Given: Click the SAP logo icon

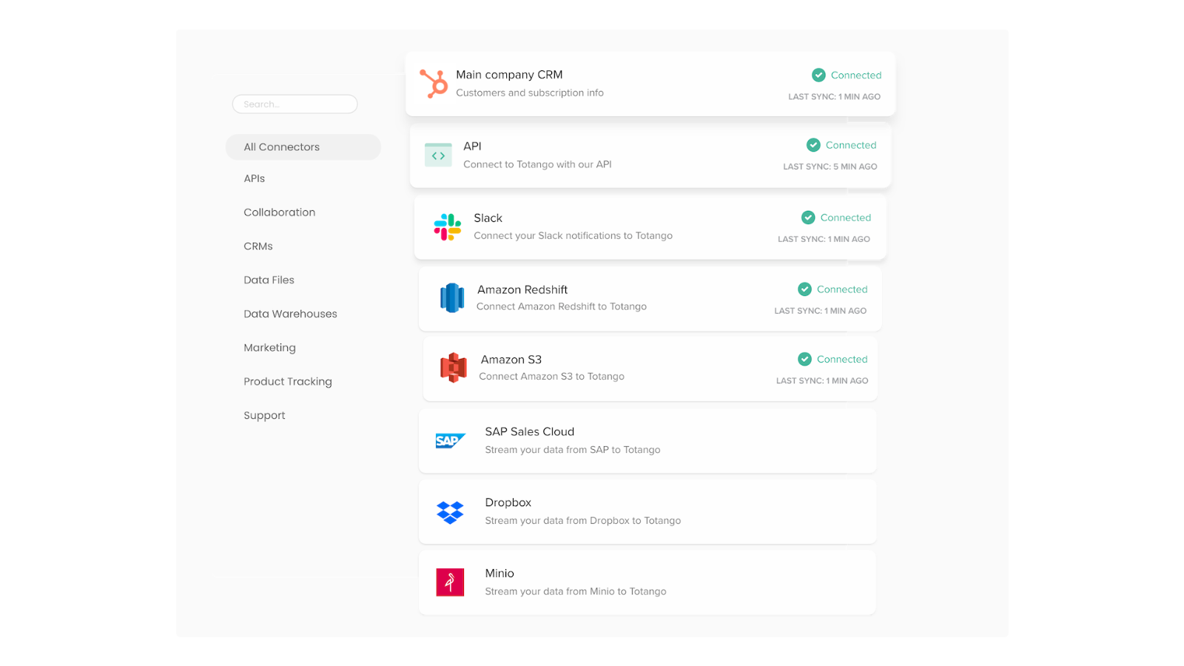Looking at the screenshot, I should pyautogui.click(x=450, y=441).
